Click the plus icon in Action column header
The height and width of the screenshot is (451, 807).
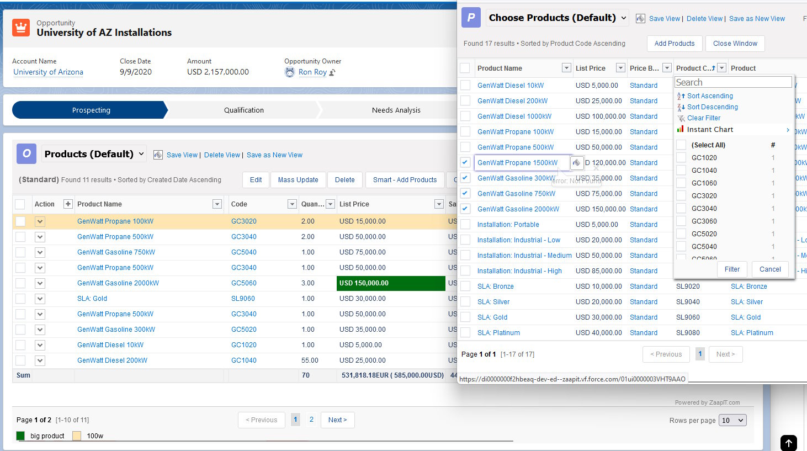[68, 204]
